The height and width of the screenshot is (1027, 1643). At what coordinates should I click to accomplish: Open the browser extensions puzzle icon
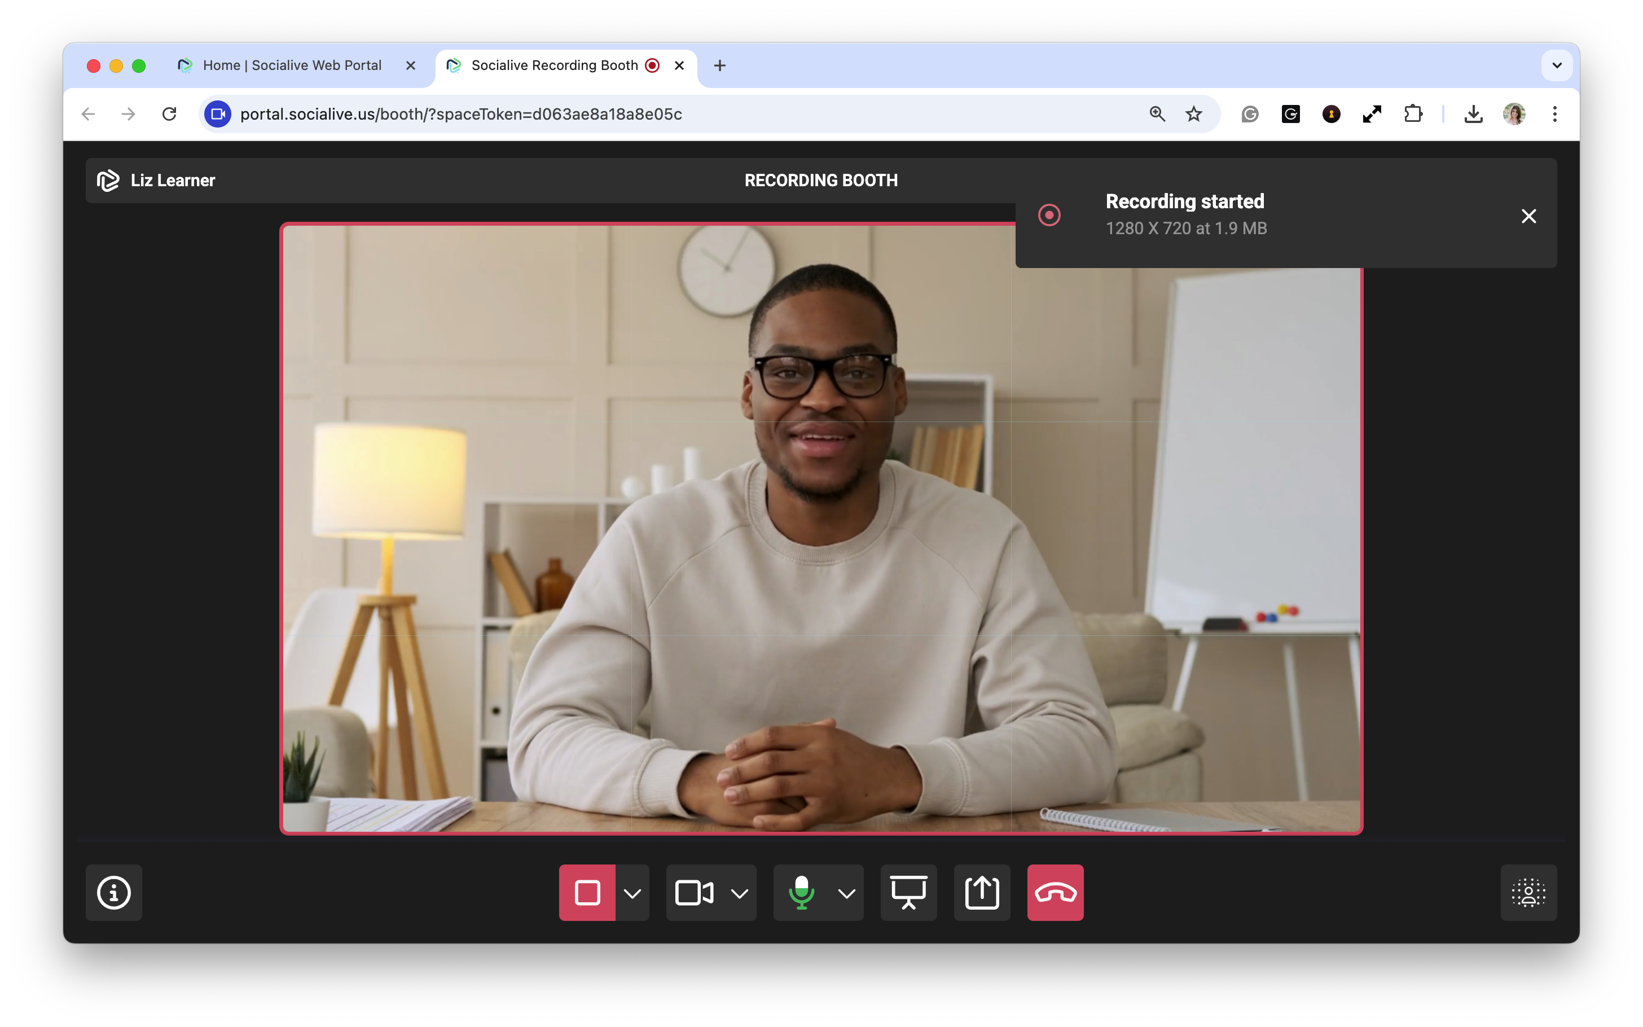(x=1413, y=114)
